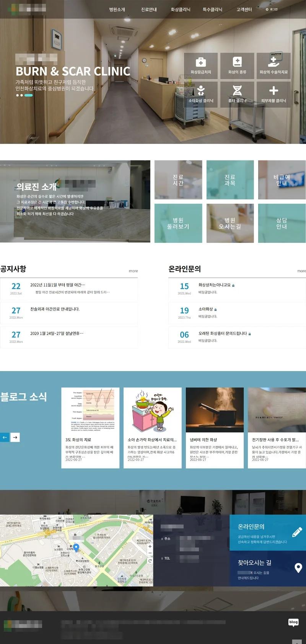Image resolution: width=306 pixels, height=644 pixels.
Task: Open the 진료과목 tile
Action: (230, 180)
